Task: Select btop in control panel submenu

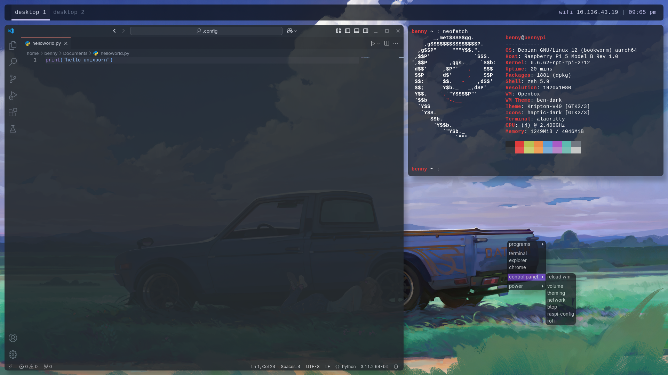Action: pyautogui.click(x=560, y=307)
